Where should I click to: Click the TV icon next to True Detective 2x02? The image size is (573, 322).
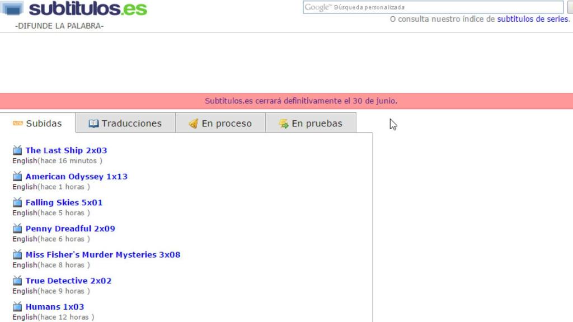pos(17,281)
